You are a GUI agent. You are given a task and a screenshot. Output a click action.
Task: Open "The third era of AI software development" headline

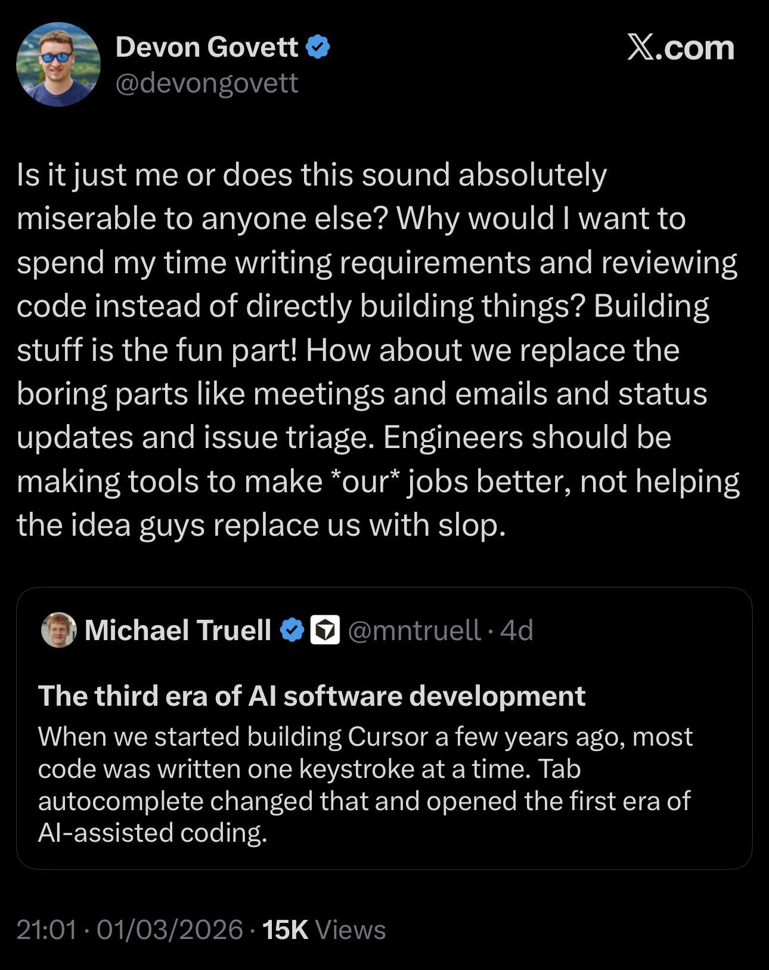[312, 696]
